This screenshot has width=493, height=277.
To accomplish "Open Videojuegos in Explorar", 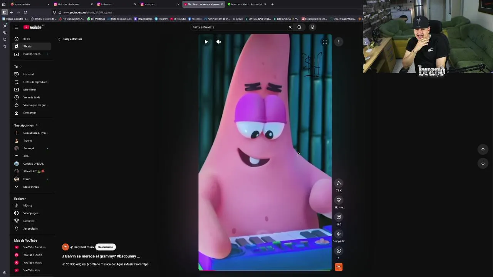I will click(31, 213).
